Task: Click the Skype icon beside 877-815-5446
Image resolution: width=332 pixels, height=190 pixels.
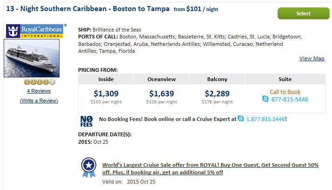Action: (x=266, y=99)
